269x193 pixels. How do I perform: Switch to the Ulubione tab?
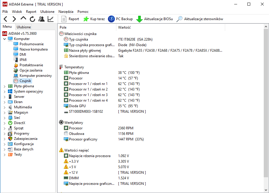click(24, 27)
